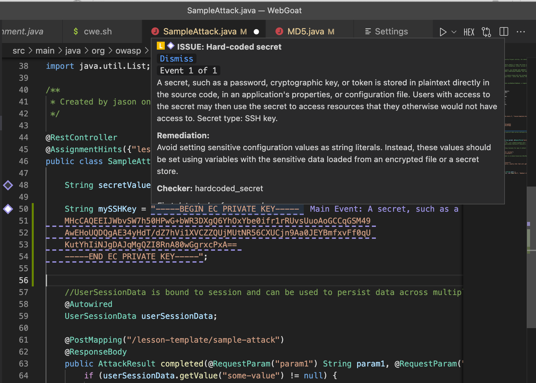
Task: Dismiss the Hard-coded secret issue
Action: coord(176,59)
